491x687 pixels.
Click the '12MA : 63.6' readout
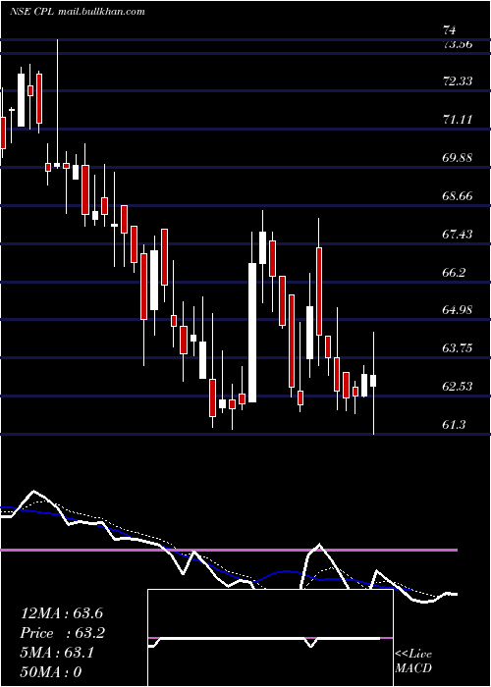click(x=62, y=613)
